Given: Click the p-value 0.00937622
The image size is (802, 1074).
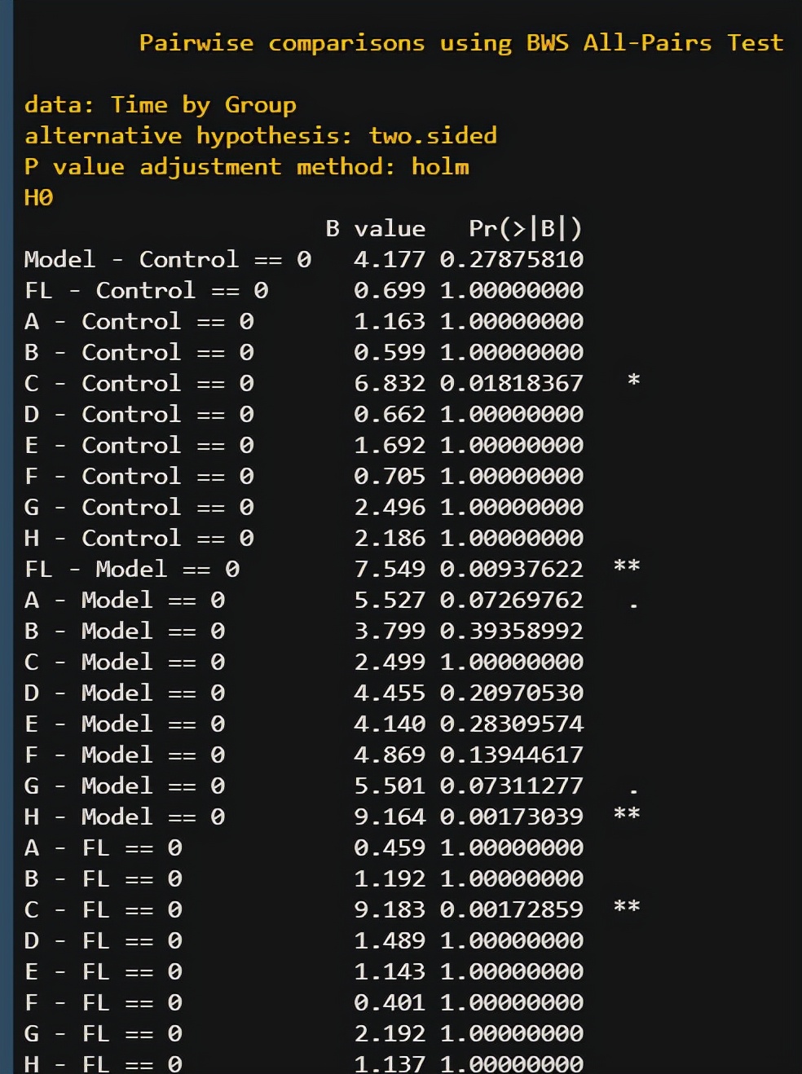Looking at the screenshot, I should [511, 570].
